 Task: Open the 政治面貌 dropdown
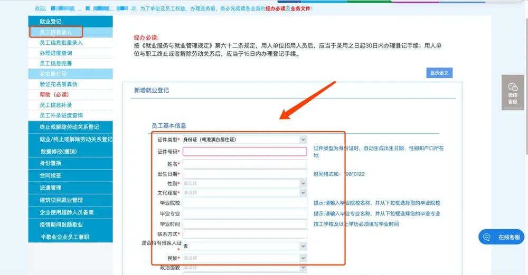click(245, 268)
